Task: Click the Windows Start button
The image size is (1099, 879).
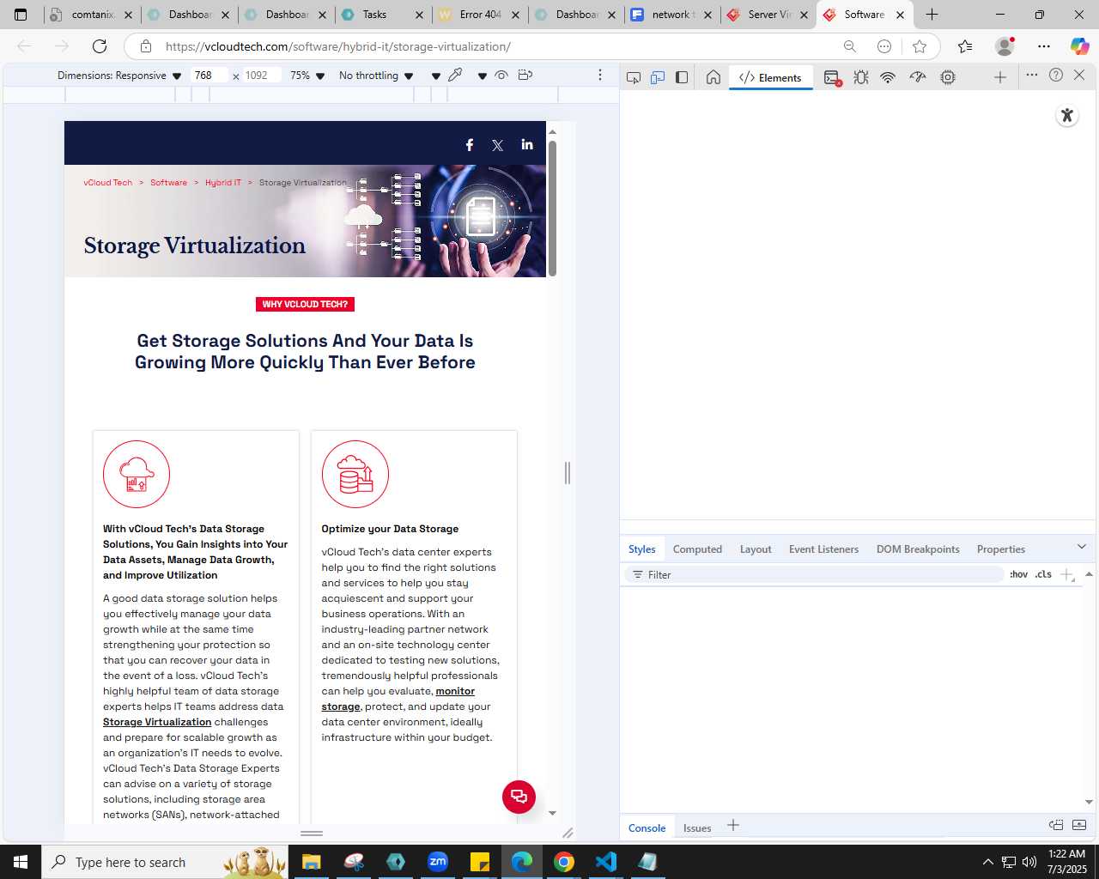Action: point(21,862)
